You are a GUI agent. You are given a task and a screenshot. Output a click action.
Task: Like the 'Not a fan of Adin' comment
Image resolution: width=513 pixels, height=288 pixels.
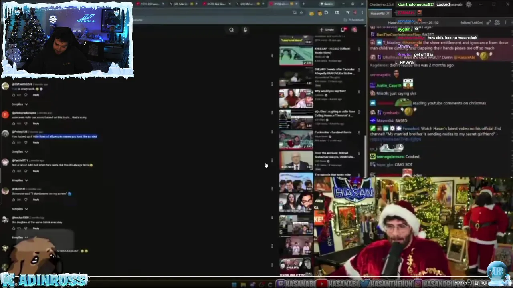[x=14, y=171]
